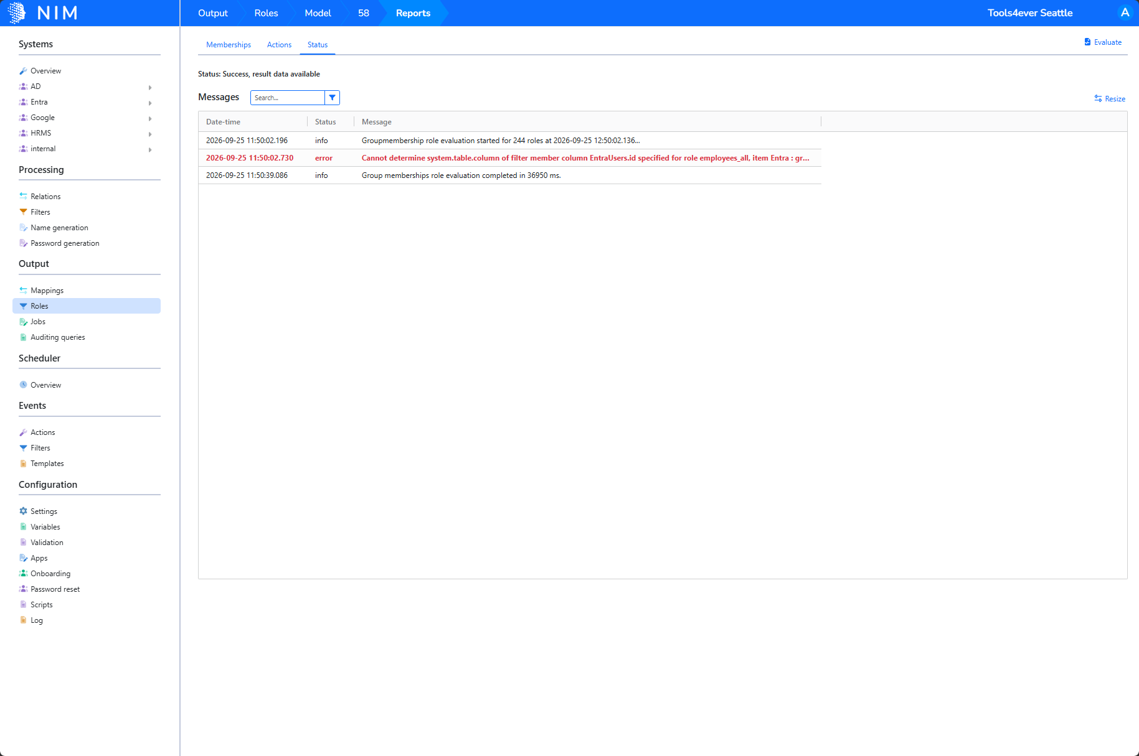Click the Templates icon under Events
The height and width of the screenshot is (756, 1139).
pos(23,464)
